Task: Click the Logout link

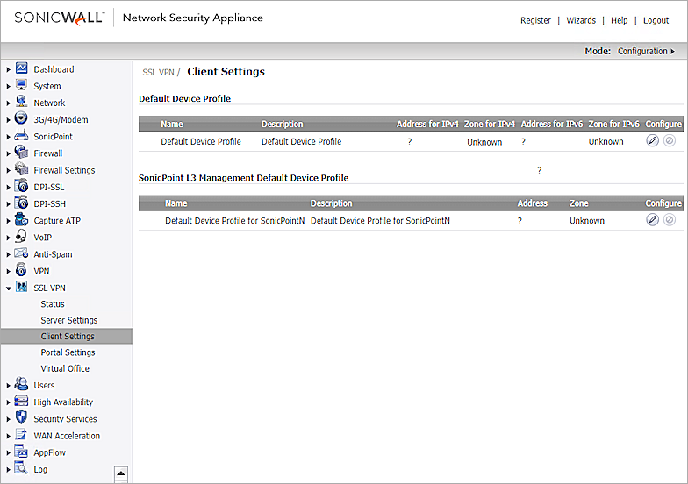Action: click(x=656, y=20)
